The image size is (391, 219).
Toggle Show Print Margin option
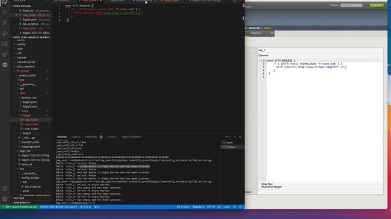coord(271,187)
